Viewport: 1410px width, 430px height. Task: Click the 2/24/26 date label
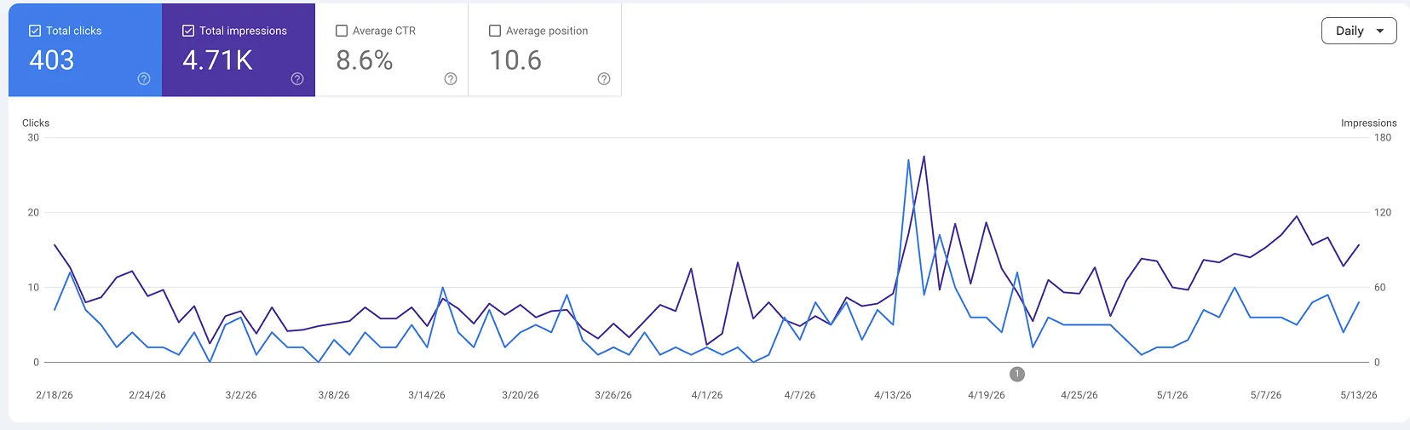(147, 395)
